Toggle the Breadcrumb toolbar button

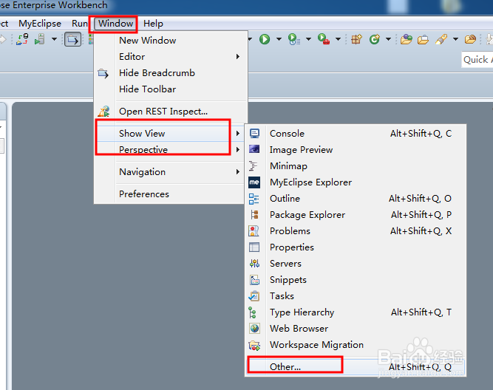(72, 40)
